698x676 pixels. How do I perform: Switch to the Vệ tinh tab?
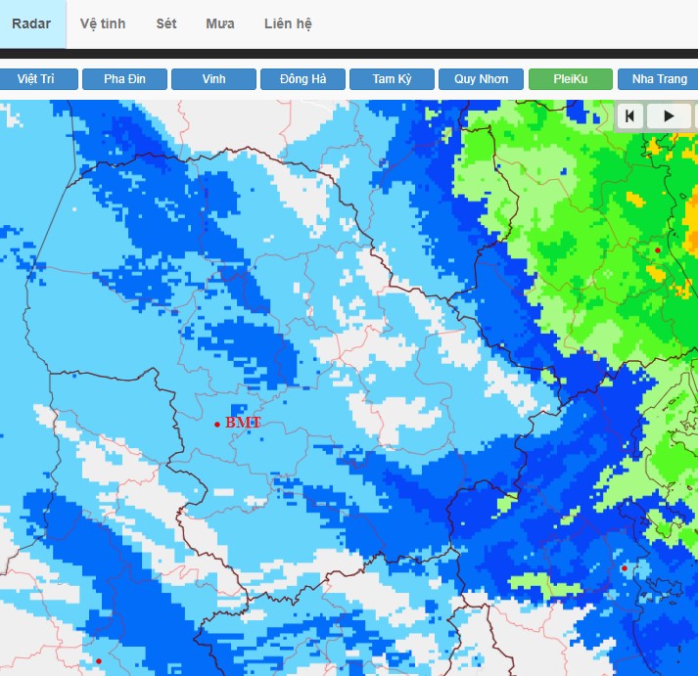103,23
